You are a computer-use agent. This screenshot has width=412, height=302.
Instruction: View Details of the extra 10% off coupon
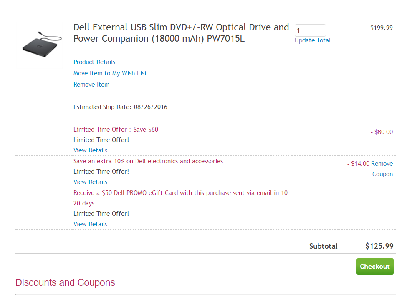coord(90,182)
